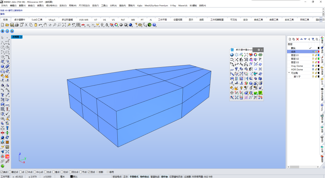325x178 pixels.
Task: Toggle 智慧轨迹 in status bar
Action: [155, 176]
